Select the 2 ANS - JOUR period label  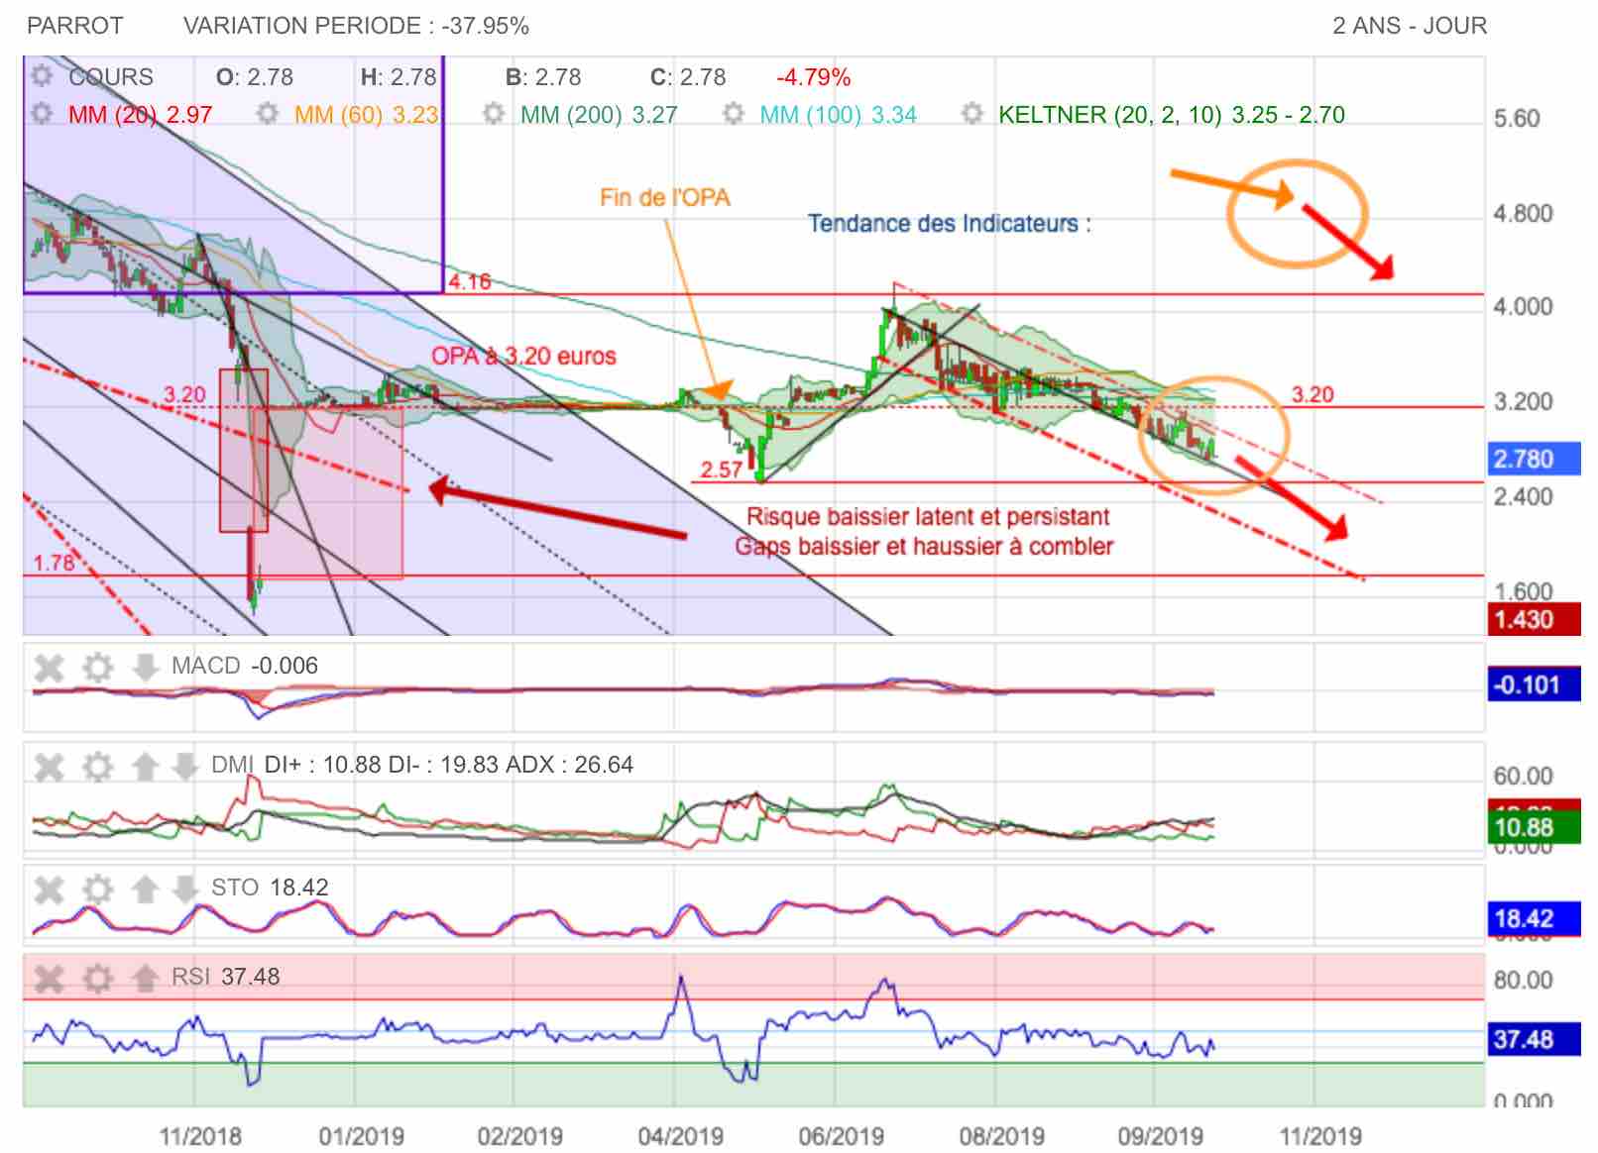pos(1410,26)
